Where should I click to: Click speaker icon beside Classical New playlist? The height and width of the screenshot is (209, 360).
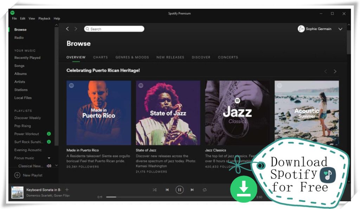pos(49,166)
